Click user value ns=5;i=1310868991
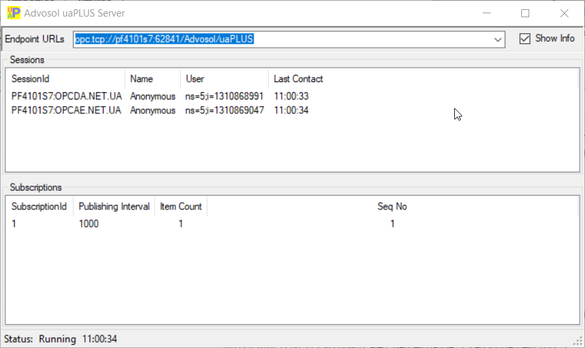The height and width of the screenshot is (348, 585). pyautogui.click(x=224, y=97)
